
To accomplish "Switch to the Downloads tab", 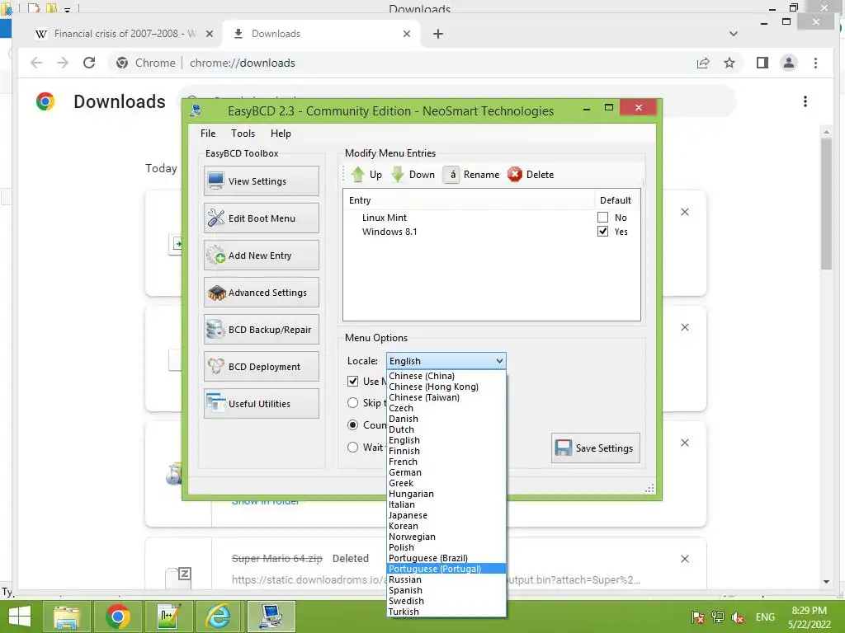I will coord(321,34).
